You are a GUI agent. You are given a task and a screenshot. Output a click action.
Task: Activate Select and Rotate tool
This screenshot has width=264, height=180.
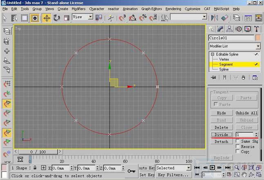coord(56,18)
